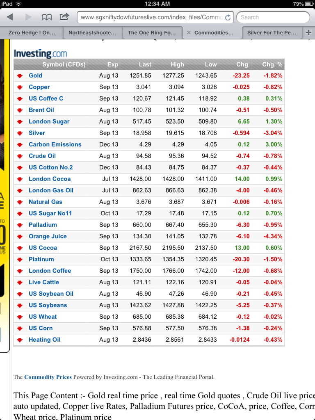Open the Carbon Emissions link

[55, 145]
